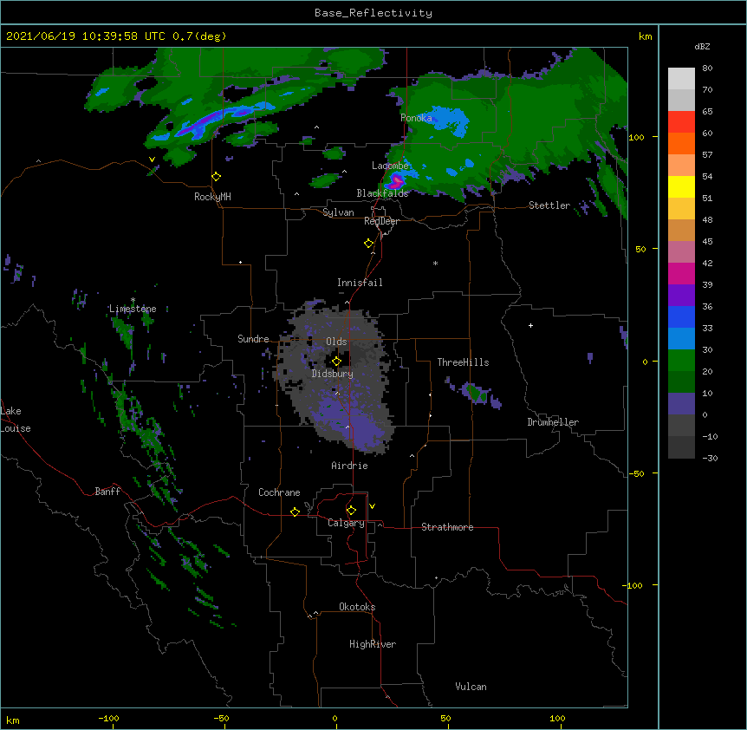Click the km unit label above the vertical axis
The width and height of the screenshot is (747, 730).
[x=645, y=36]
